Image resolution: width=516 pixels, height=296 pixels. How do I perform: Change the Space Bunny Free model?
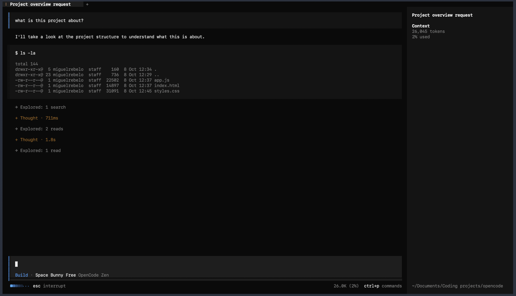tap(55, 275)
